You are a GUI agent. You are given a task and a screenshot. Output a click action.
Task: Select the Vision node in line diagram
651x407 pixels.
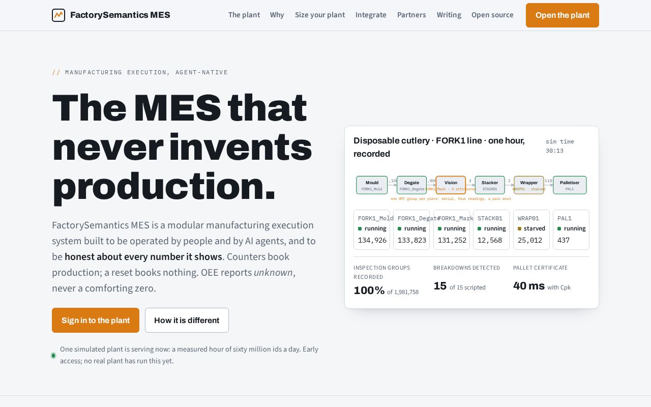(451, 185)
